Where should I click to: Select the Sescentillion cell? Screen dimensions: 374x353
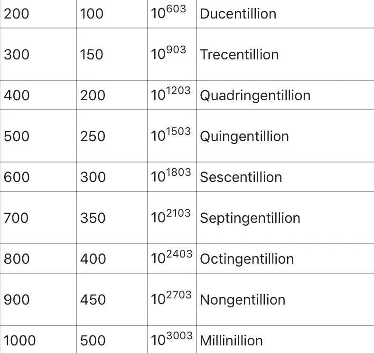(x=241, y=177)
